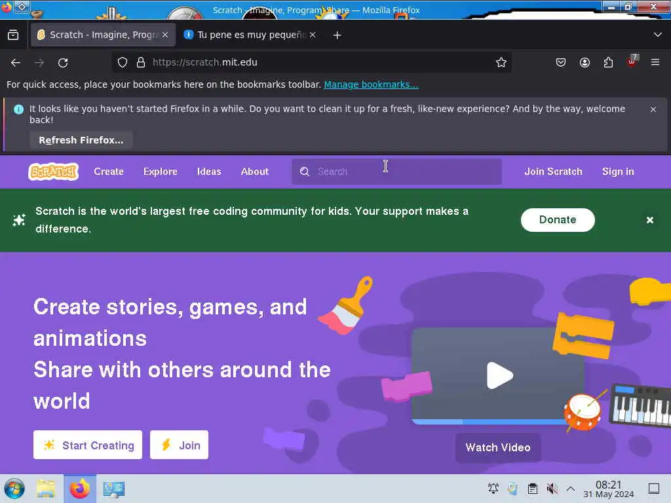Open the Pocket save icon

[561, 62]
